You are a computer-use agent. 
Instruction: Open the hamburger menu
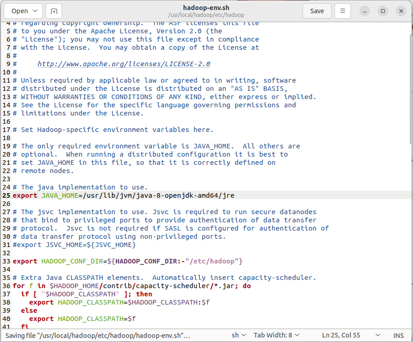coord(343,11)
